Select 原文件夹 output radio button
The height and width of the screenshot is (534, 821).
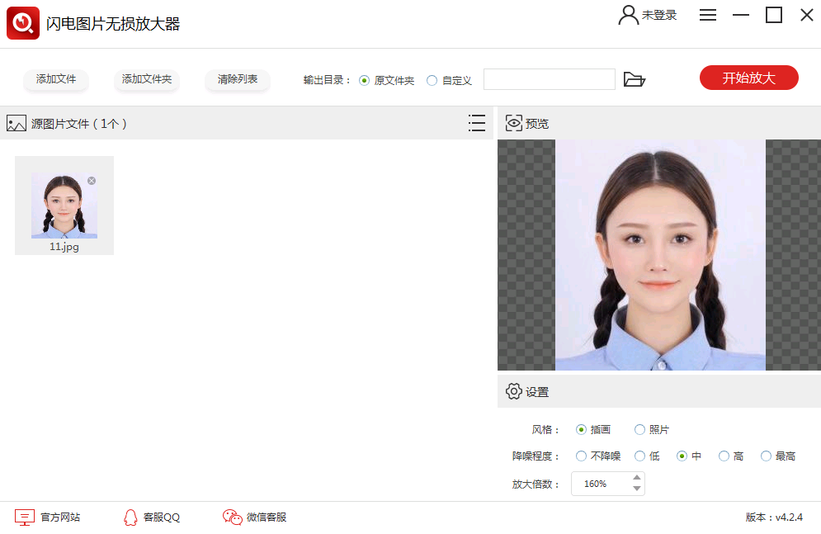pos(365,80)
